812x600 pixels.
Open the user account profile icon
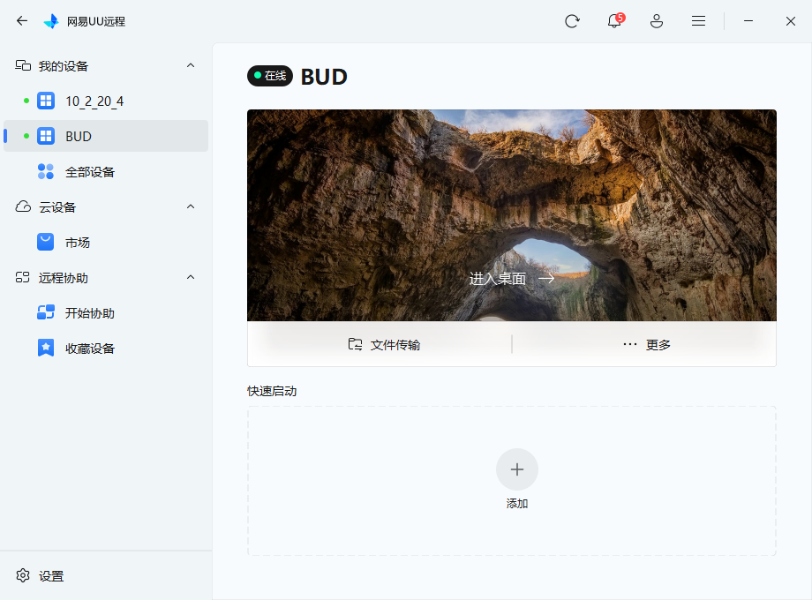[x=656, y=21]
